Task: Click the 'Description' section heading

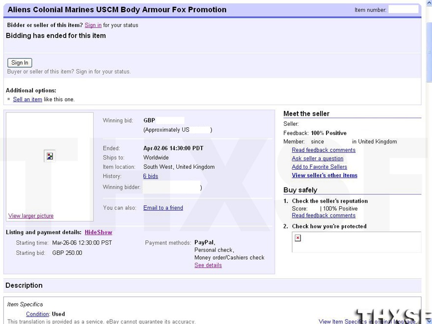Action: [x=24, y=285]
